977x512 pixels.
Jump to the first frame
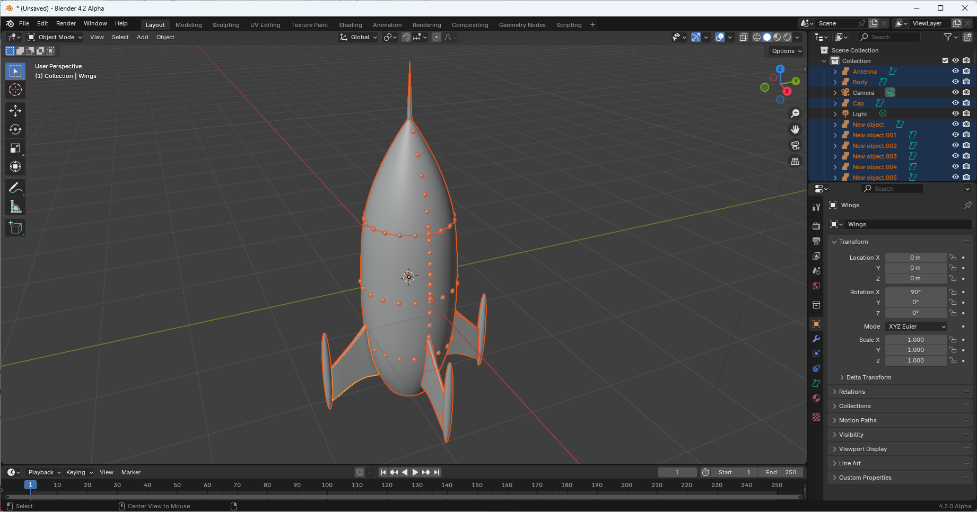(383, 472)
